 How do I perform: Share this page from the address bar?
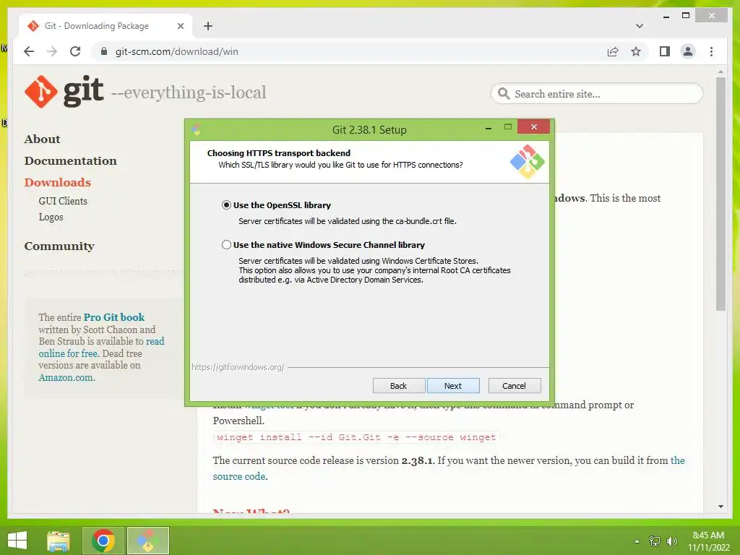tap(613, 51)
